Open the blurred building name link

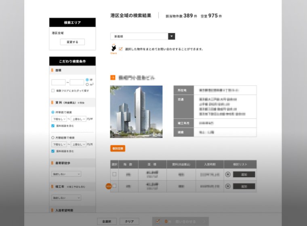tap(137, 78)
